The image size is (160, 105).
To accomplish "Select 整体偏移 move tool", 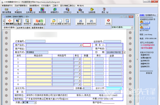I will pos(10,22).
